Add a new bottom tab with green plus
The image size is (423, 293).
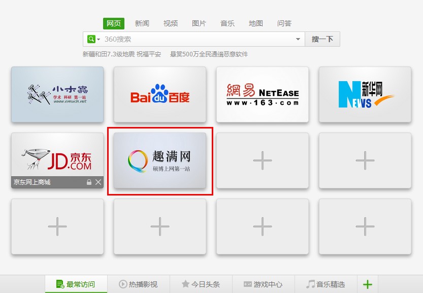(368, 284)
